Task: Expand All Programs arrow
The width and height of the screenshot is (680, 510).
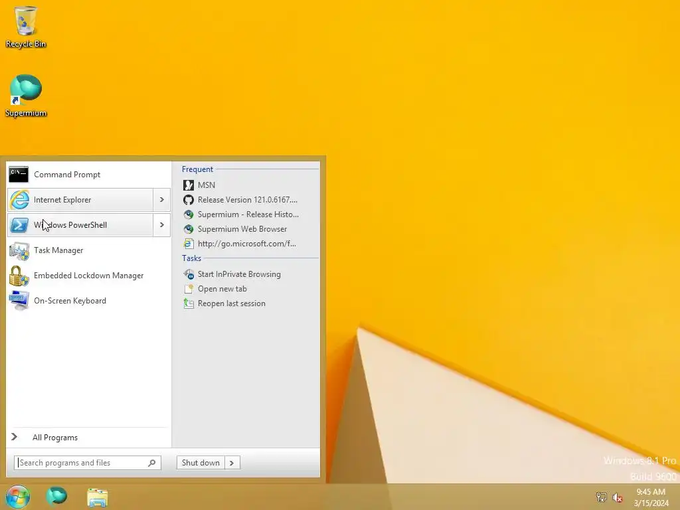Action: click(15, 437)
